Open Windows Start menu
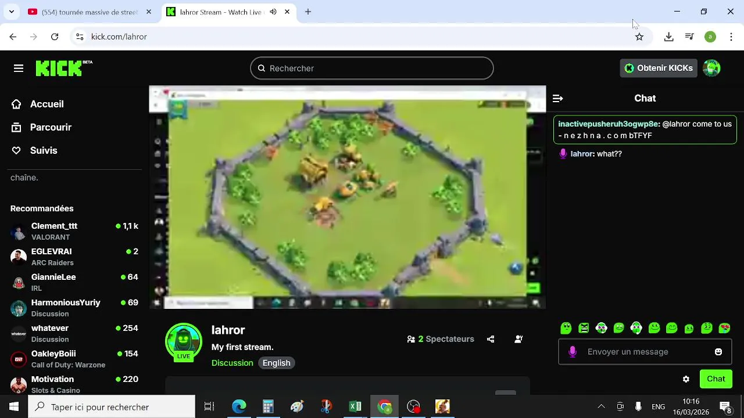 (x=14, y=406)
